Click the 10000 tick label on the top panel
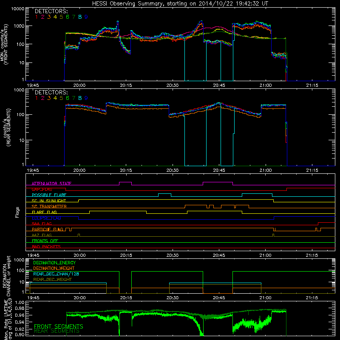 pyautogui.click(x=18, y=9)
